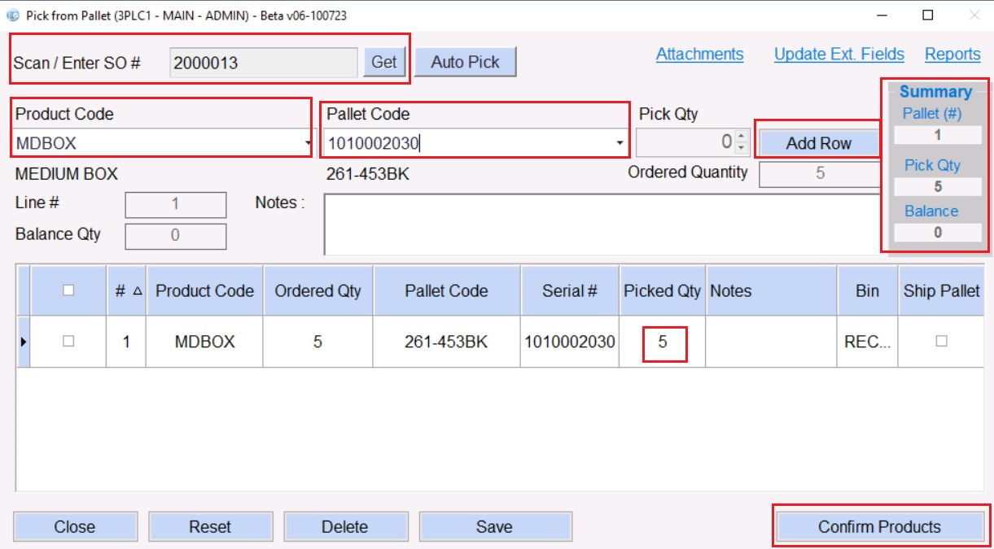Click the Confirm Products button
Screen dimensions: 994x549
point(879,526)
